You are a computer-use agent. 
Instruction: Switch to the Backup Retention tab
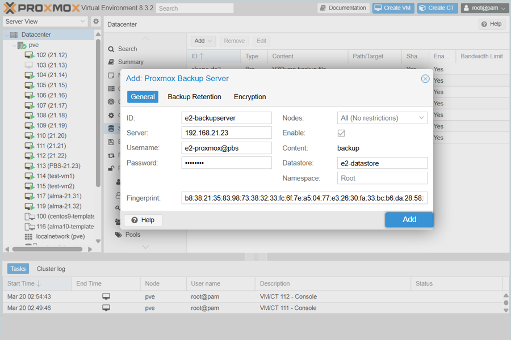point(194,97)
